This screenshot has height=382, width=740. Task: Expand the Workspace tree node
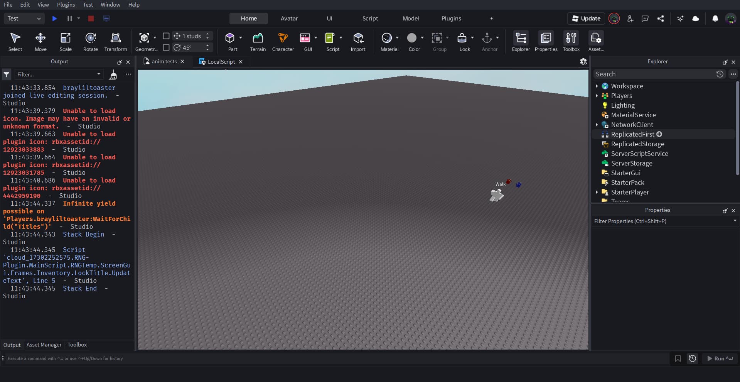click(x=597, y=86)
